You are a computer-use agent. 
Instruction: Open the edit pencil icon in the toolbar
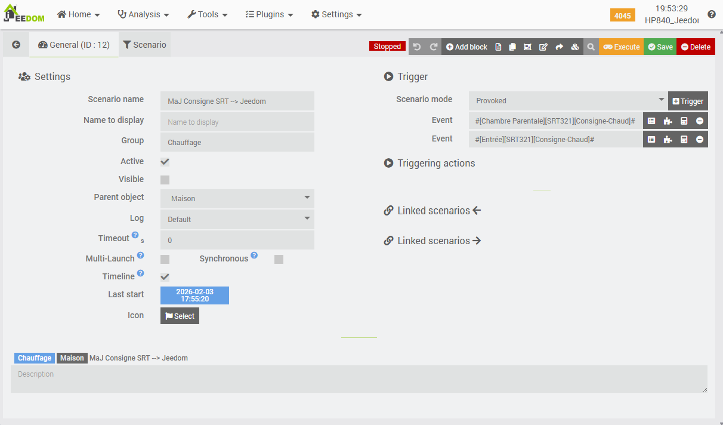coord(543,47)
